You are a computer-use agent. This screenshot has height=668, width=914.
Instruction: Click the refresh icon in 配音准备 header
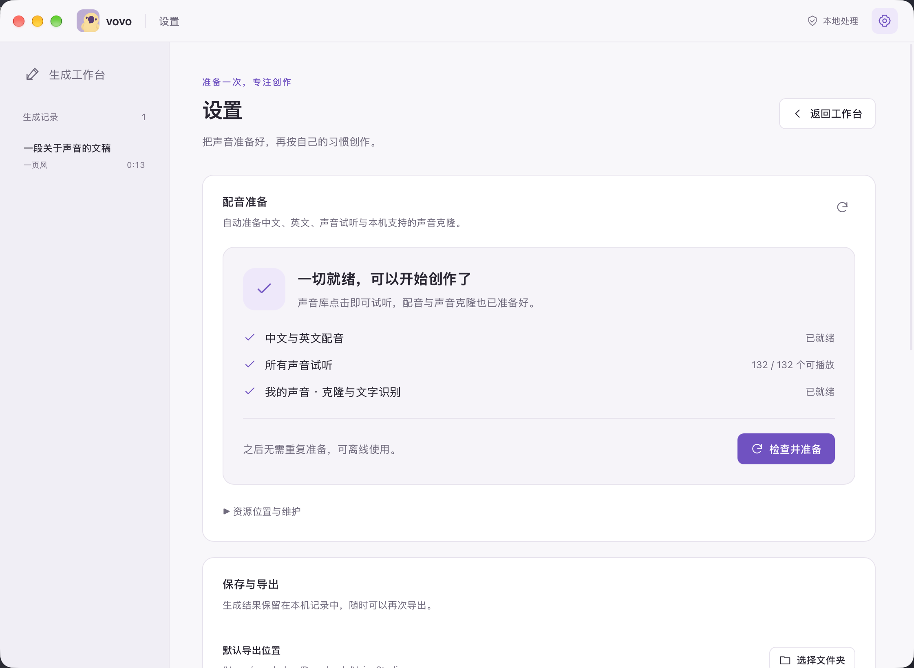click(x=842, y=207)
